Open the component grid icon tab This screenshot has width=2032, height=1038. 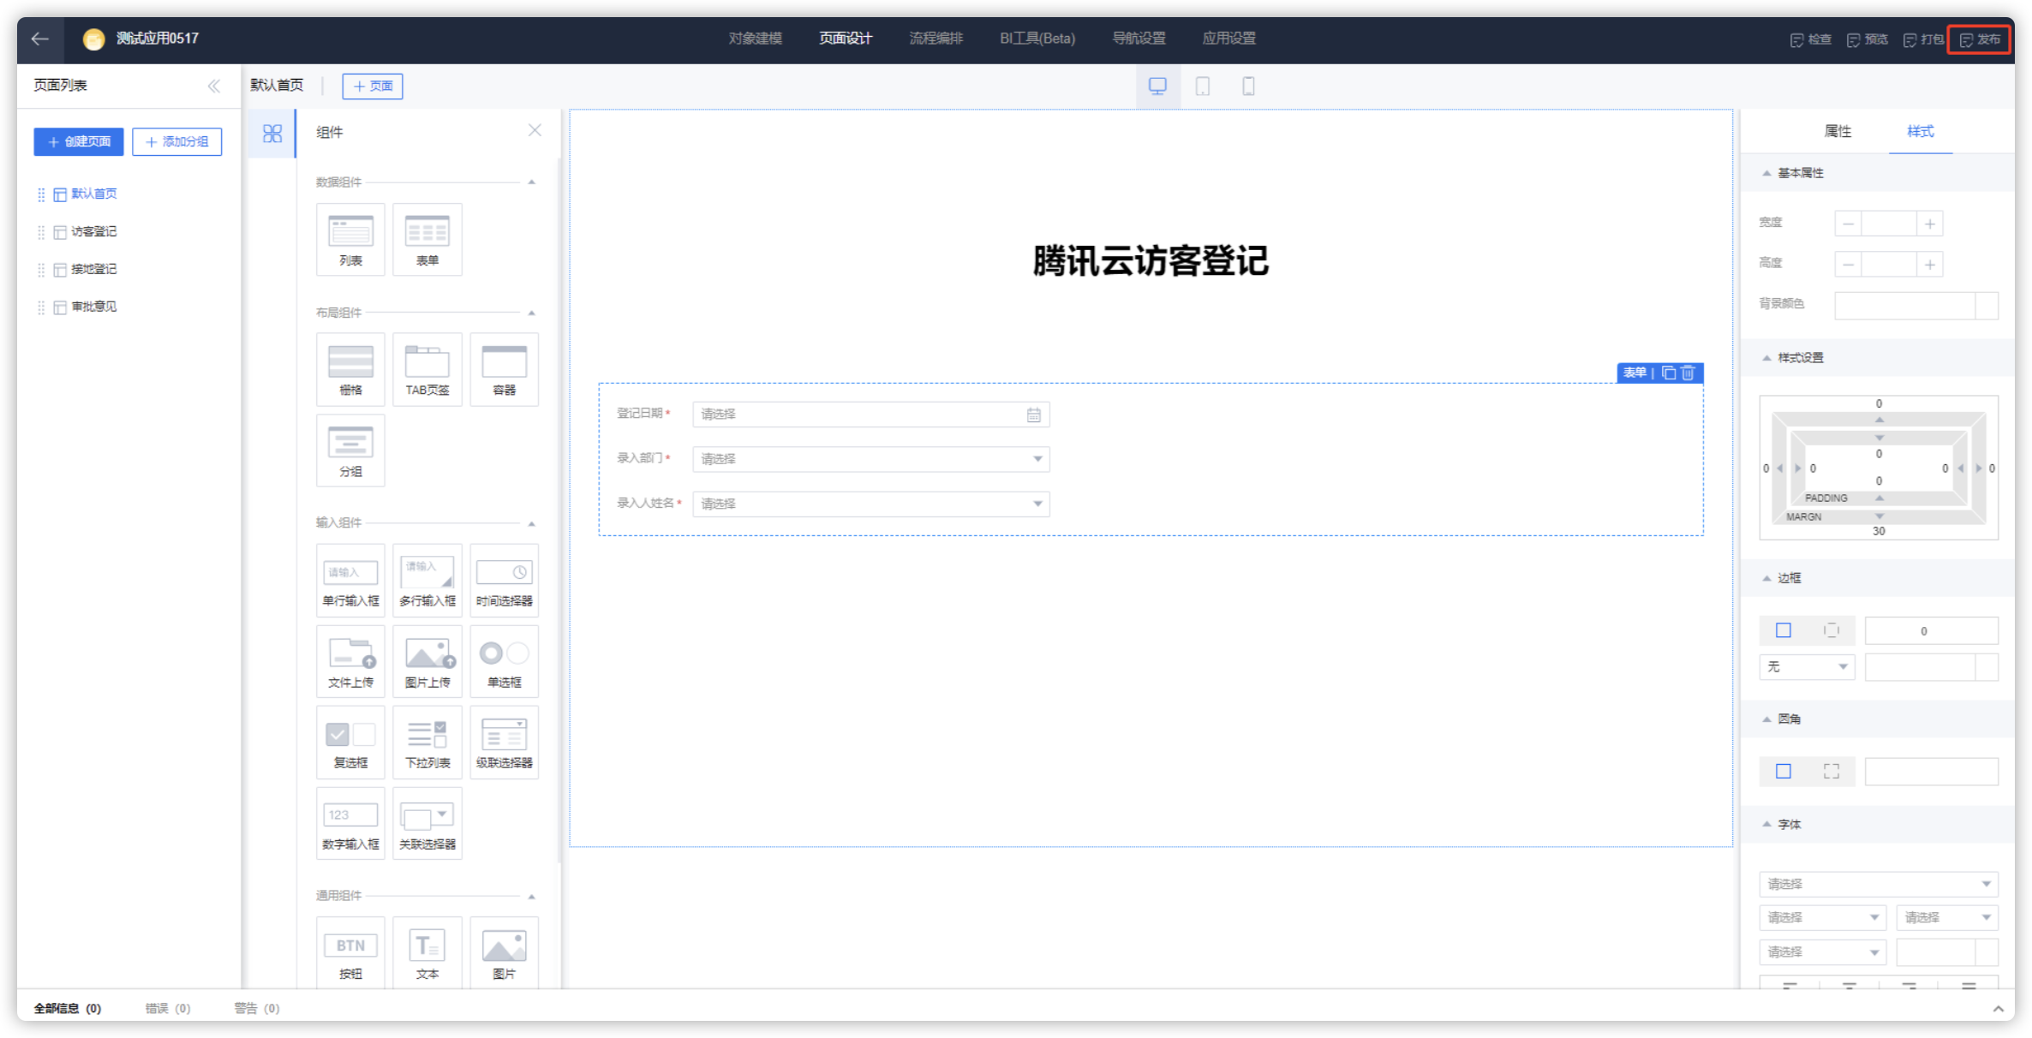(272, 134)
